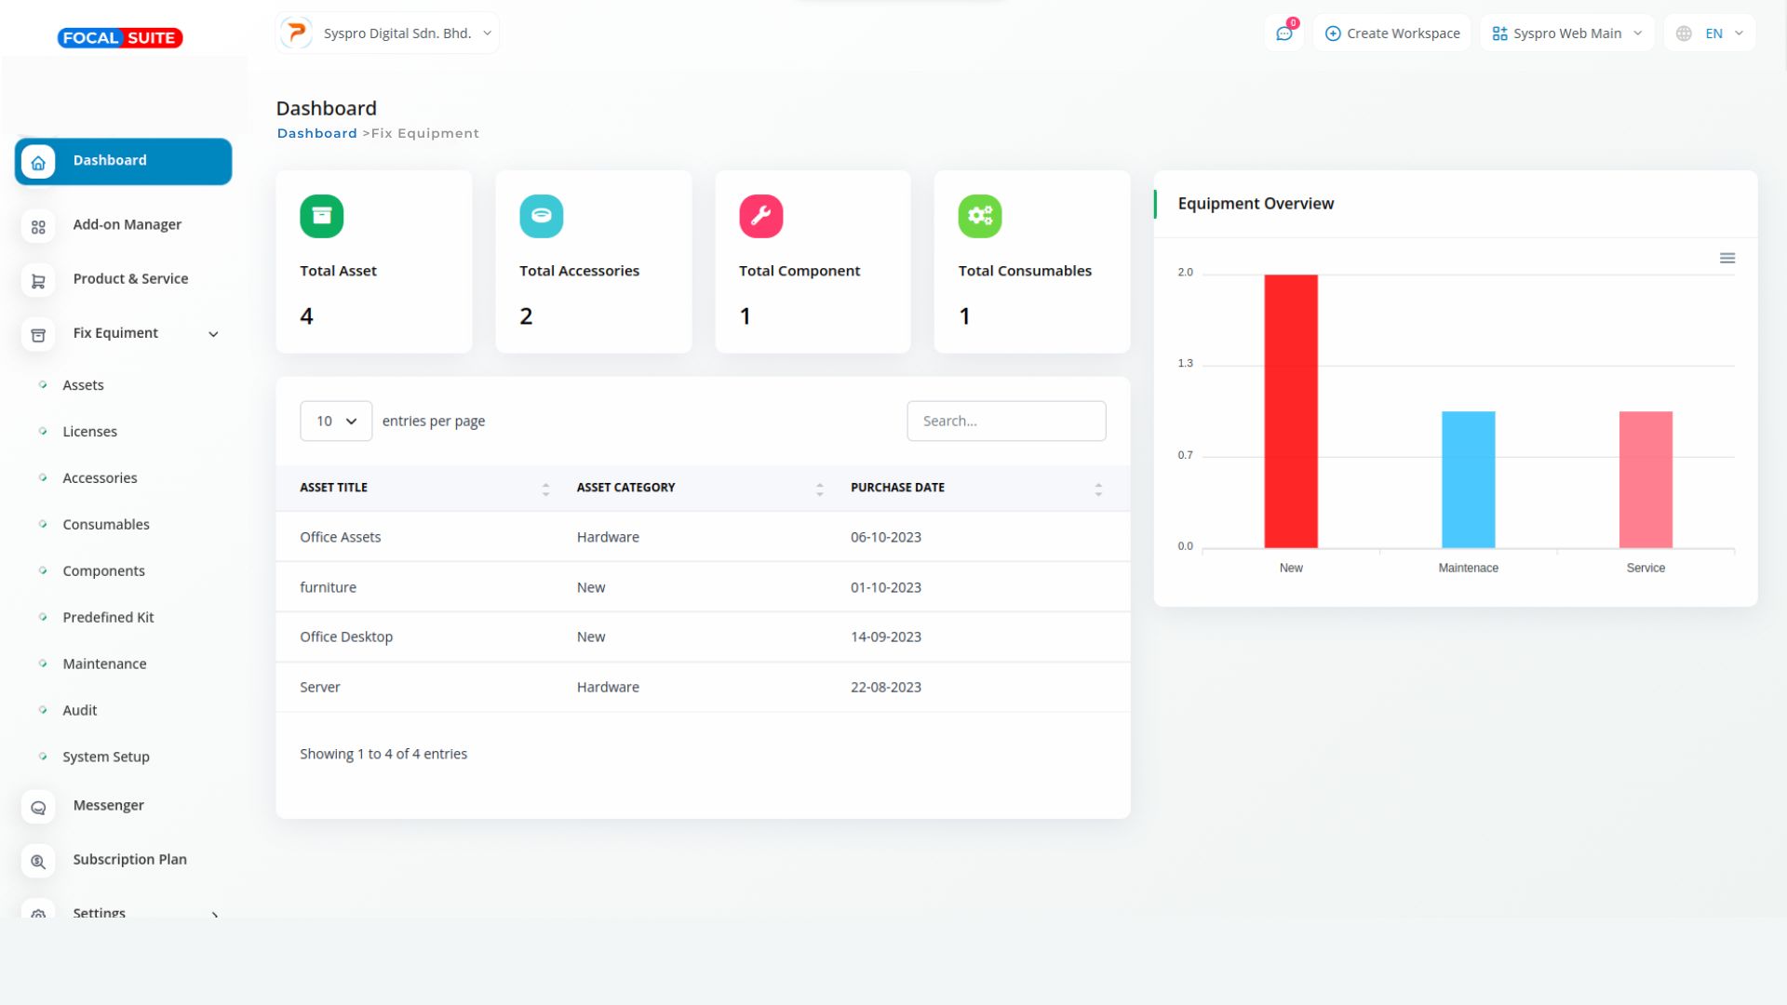
Task: Click the Subscription Plan sidebar icon
Action: (x=38, y=861)
